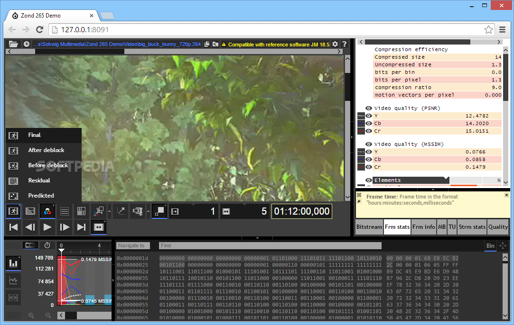This screenshot has height=325, width=514.
Task: Toggle the motion vector arrow icon
Action: (x=120, y=211)
